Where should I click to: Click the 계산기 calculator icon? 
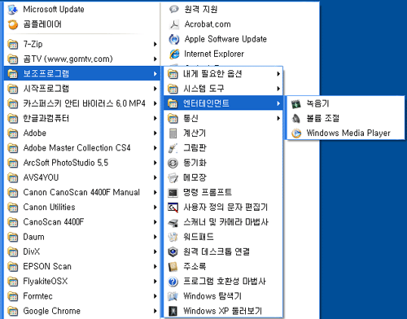tap(173, 133)
